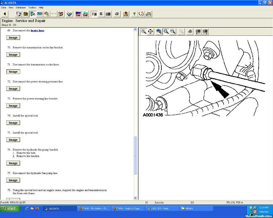Switch to LS62.JPG - Paint taskbar window

pos(162,208)
